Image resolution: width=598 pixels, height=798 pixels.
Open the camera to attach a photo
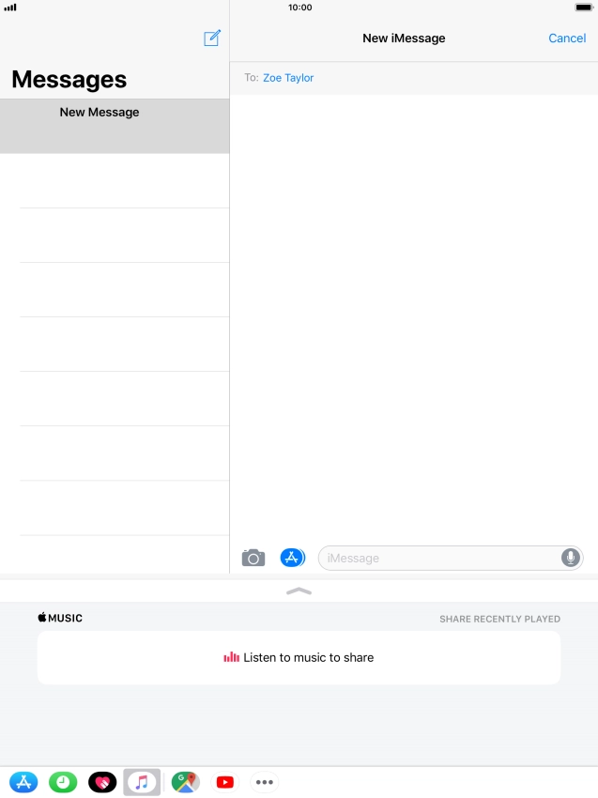tap(253, 558)
